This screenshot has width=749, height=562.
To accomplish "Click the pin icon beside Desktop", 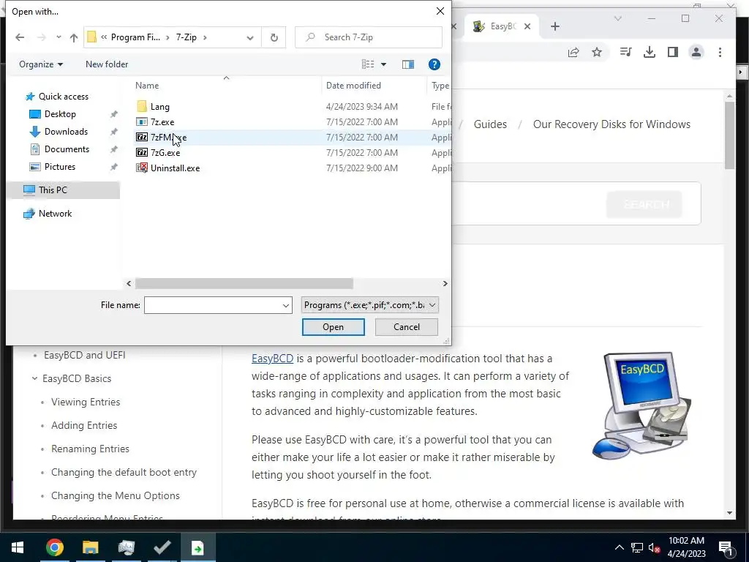I will click(x=113, y=114).
